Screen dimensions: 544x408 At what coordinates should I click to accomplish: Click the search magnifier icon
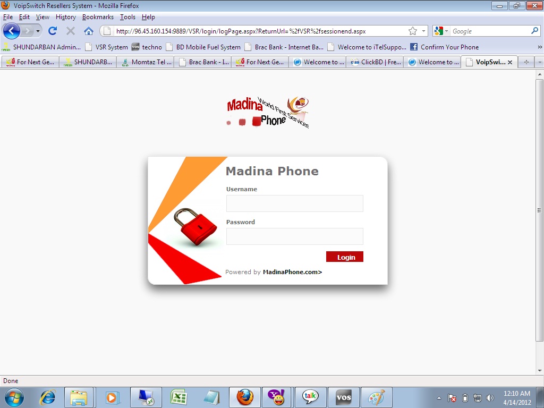534,31
